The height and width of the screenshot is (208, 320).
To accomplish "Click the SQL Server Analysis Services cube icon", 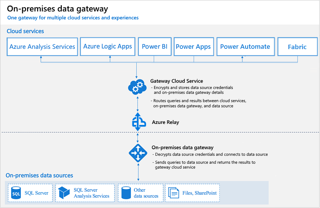I will click(64, 193).
